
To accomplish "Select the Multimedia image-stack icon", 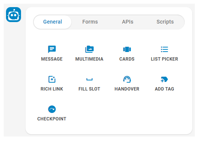I will [x=89, y=49].
